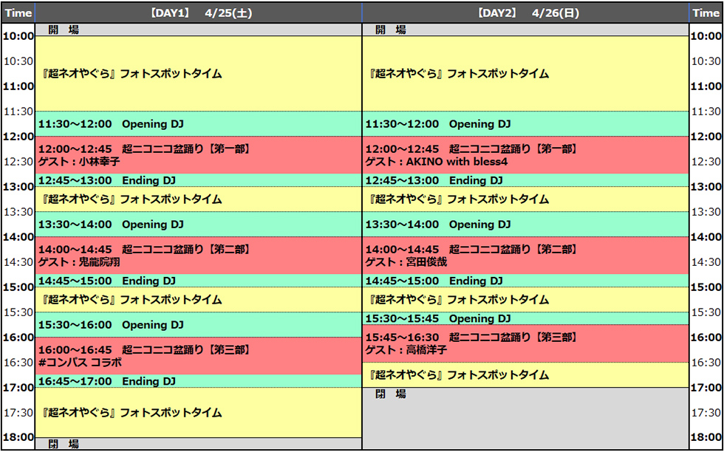Click DAY1 17:00 フォトスポットタイム yellow block
The height and width of the screenshot is (452, 724).
coord(198,413)
